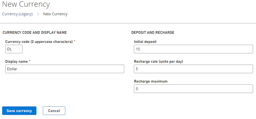The width and height of the screenshot is (256, 119).
Task: Click the New Currency page title
Action: pos(26,4)
